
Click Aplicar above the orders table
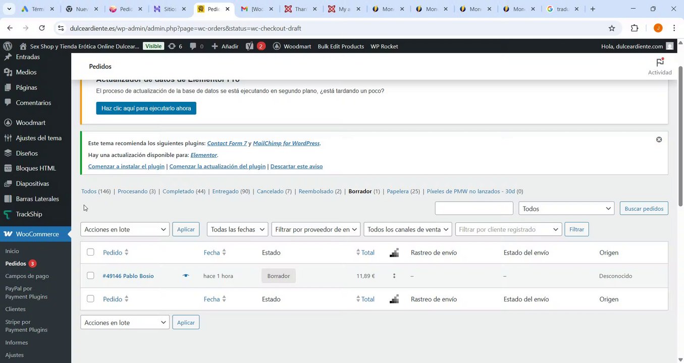point(186,229)
